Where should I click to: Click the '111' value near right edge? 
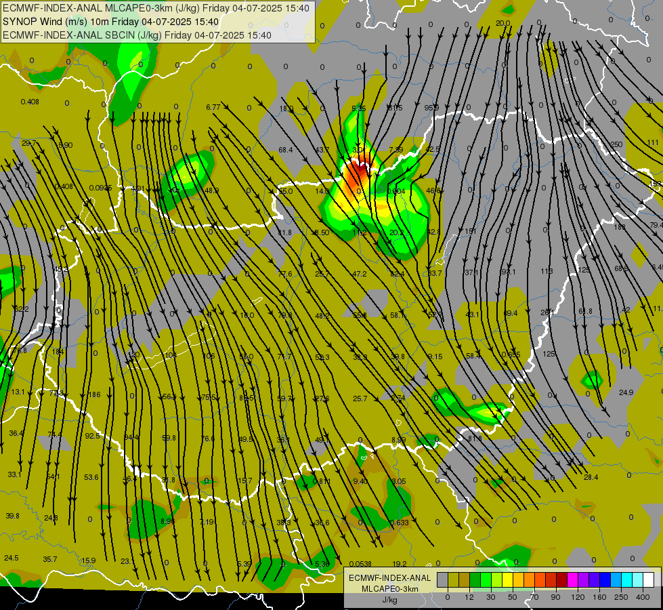point(652,142)
